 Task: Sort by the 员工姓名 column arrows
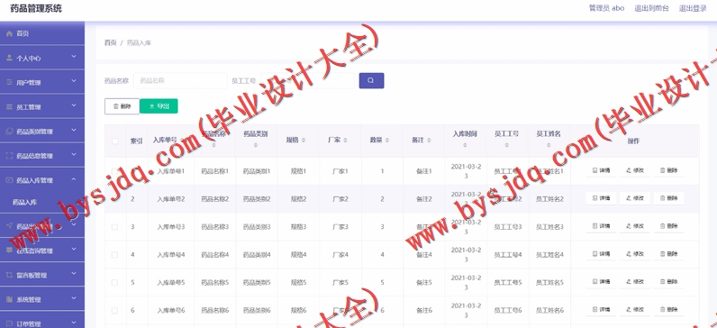pos(549,145)
